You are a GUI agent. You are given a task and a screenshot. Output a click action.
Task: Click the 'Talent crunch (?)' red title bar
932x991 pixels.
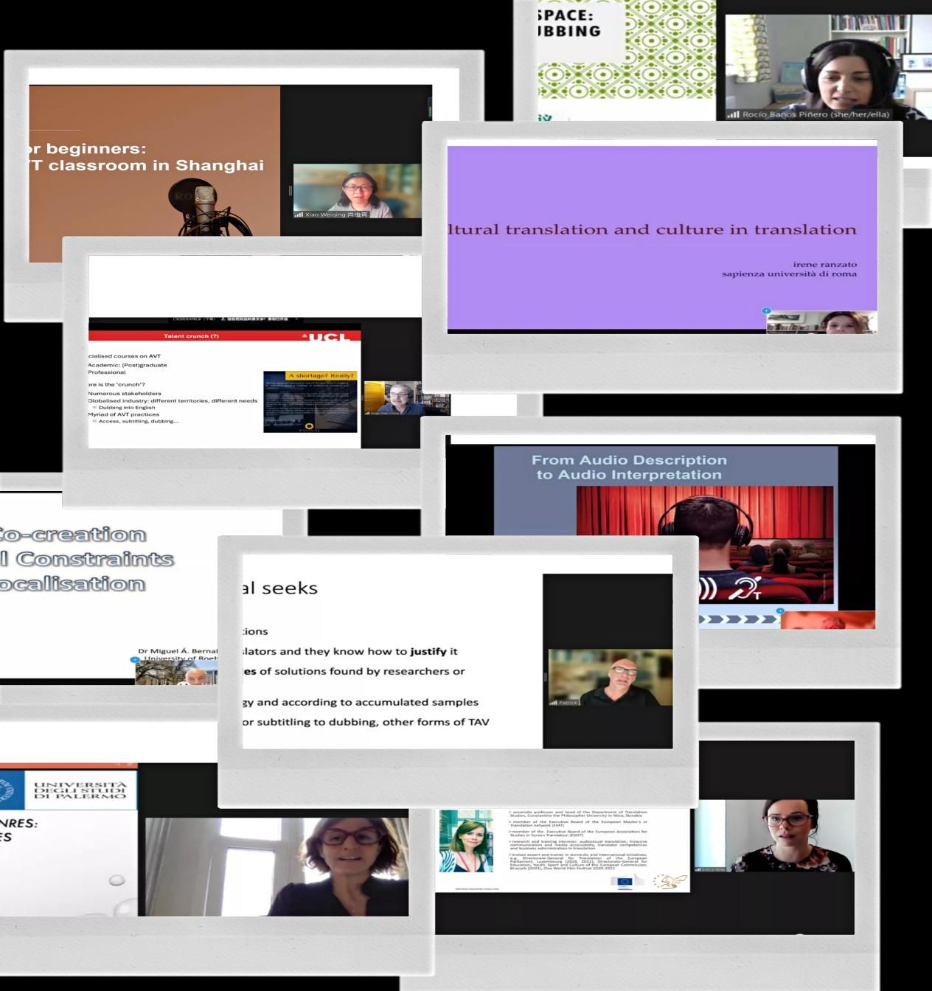(x=192, y=336)
